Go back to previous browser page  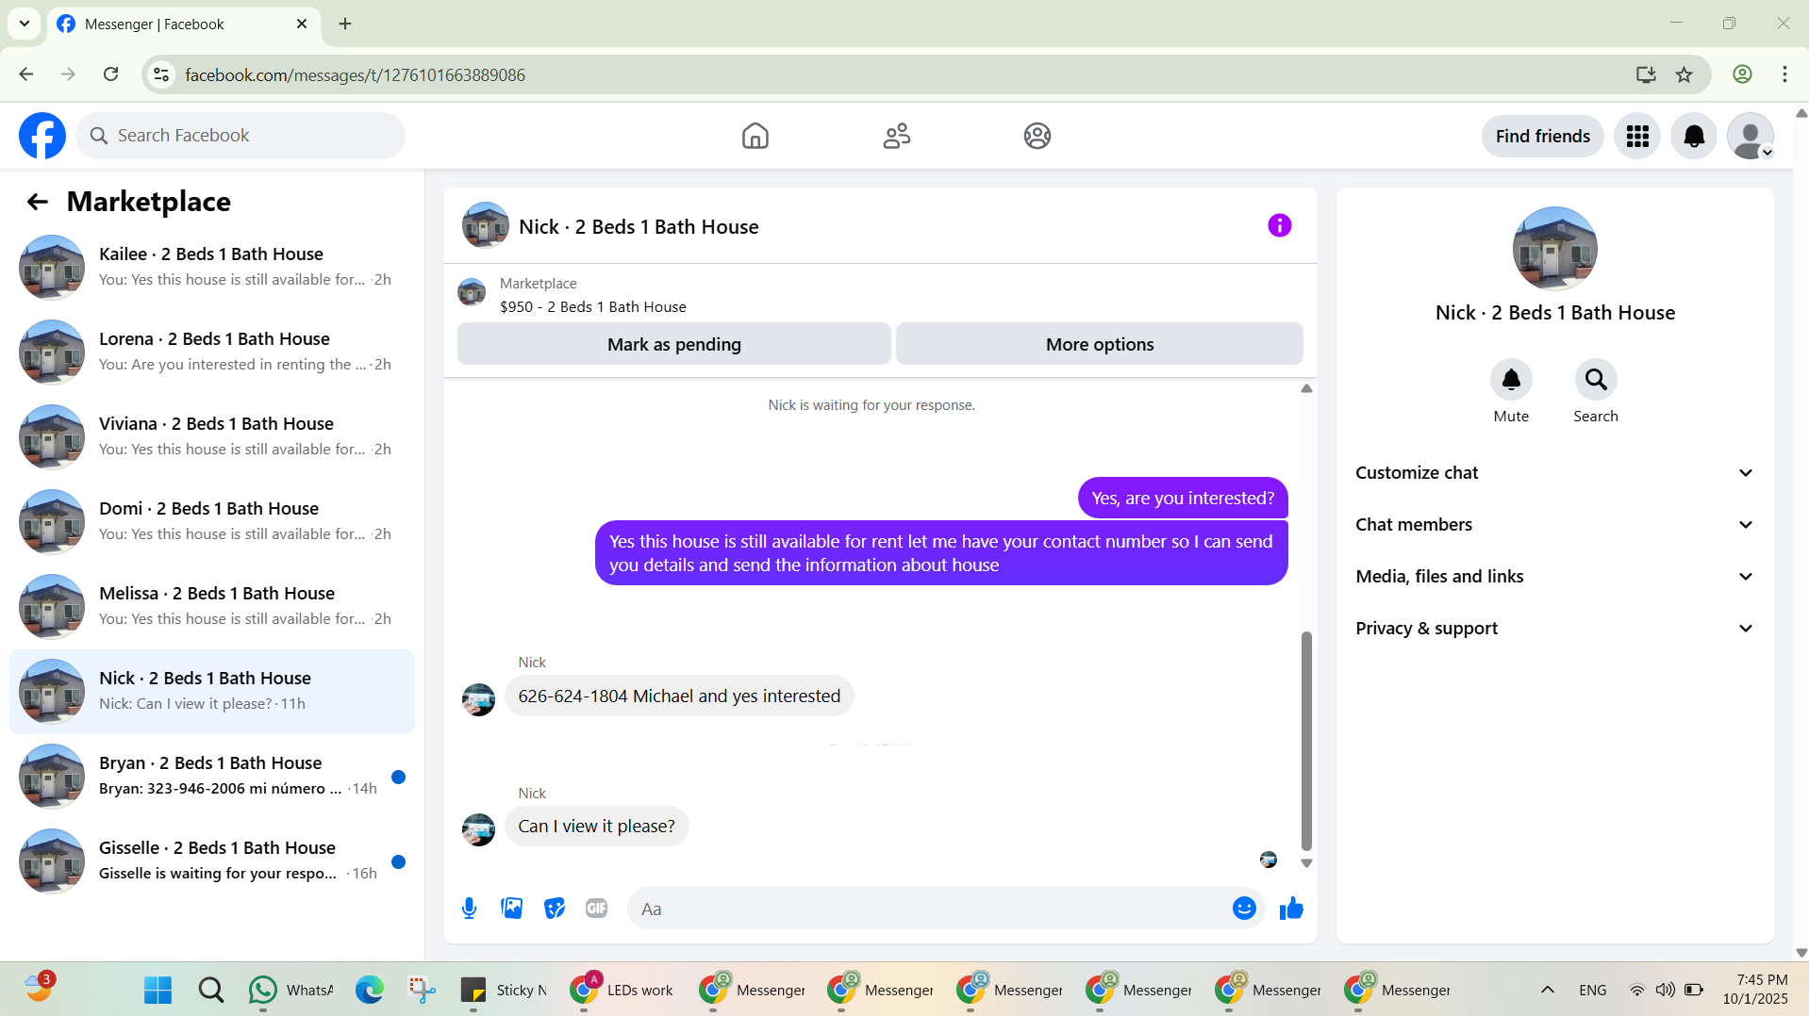point(26,74)
